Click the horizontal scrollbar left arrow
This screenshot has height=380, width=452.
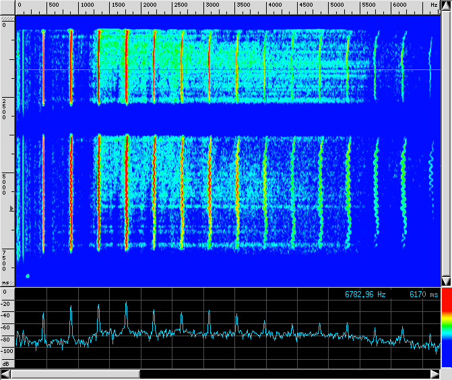click(6, 374)
